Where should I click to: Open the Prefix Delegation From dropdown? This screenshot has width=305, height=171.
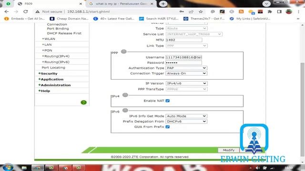(186, 122)
